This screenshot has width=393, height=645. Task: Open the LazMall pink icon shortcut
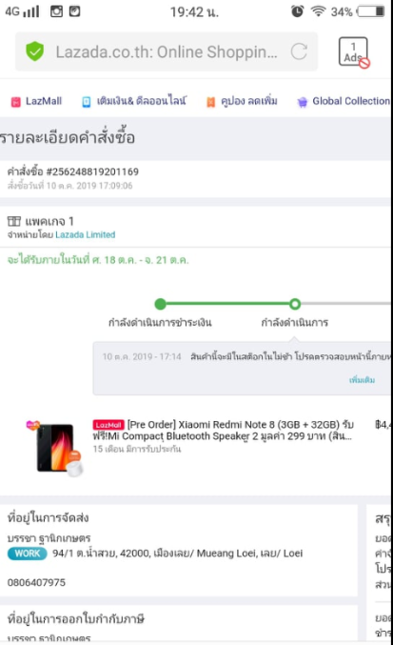pos(15,102)
